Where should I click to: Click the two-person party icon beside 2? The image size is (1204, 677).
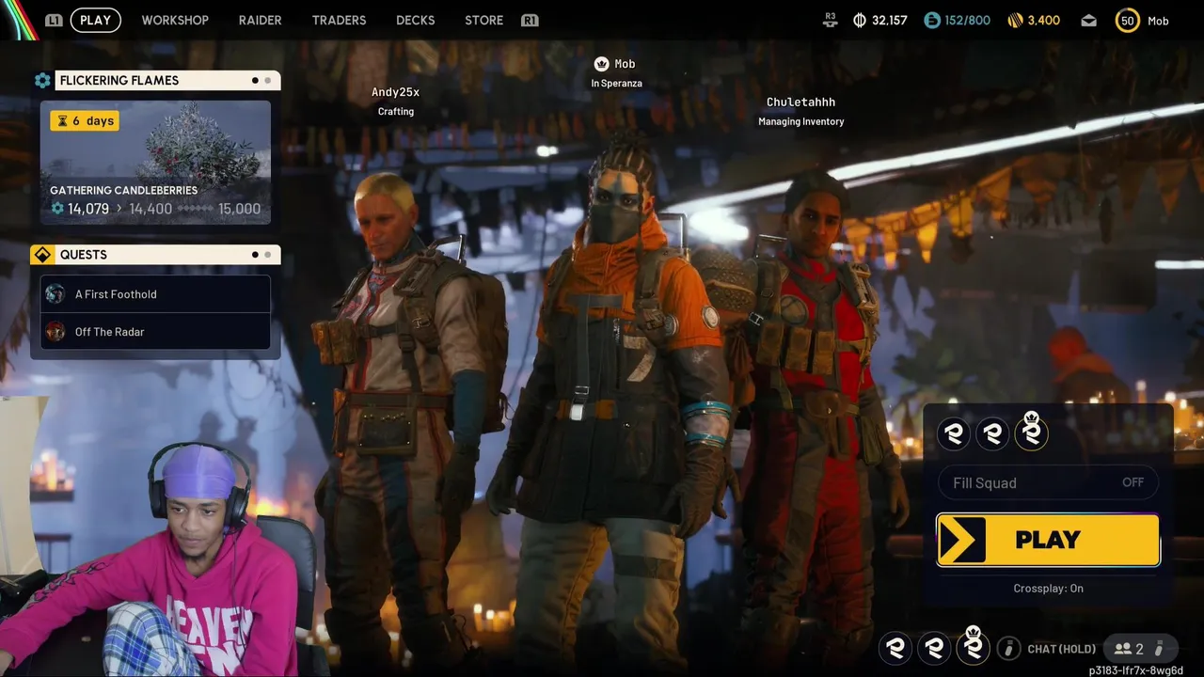(x=1122, y=649)
